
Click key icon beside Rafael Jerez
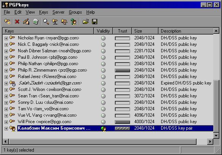click(12, 76)
